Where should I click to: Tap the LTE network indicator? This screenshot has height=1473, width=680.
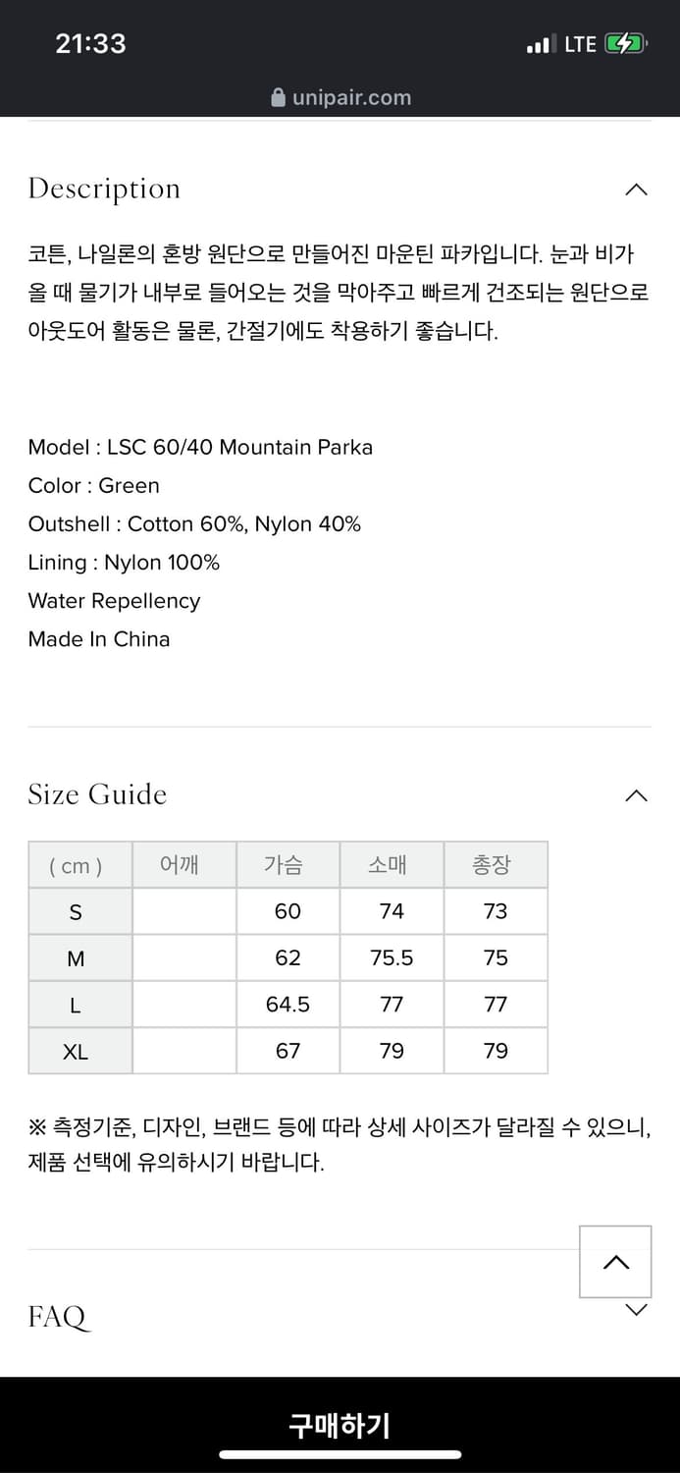pyautogui.click(x=581, y=43)
